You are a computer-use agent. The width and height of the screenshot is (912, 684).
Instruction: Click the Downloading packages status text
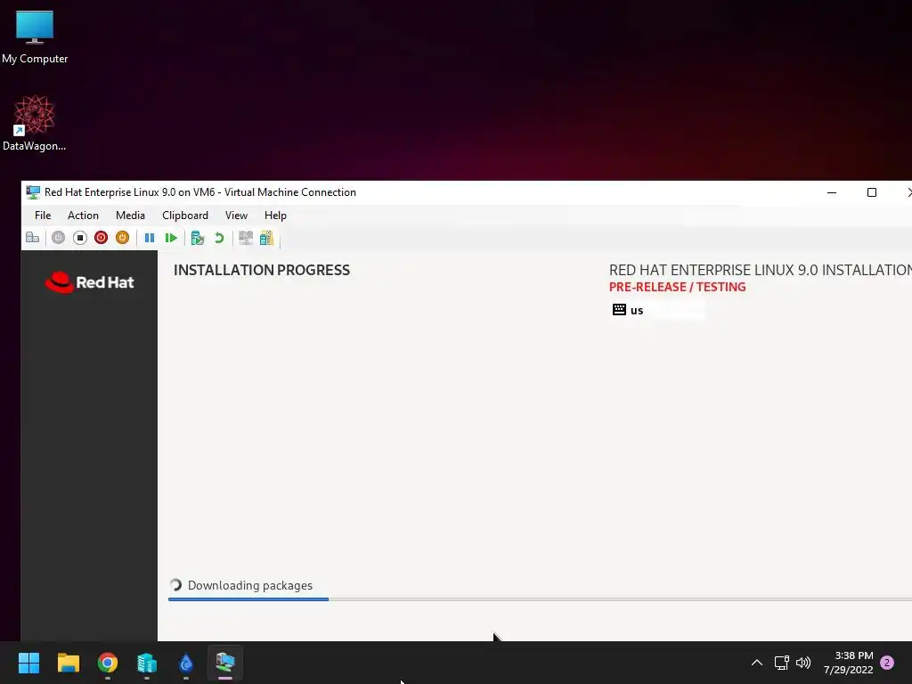coord(250,585)
